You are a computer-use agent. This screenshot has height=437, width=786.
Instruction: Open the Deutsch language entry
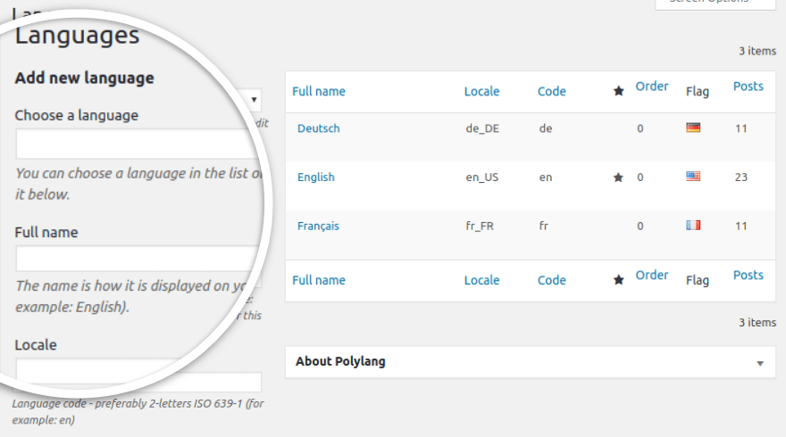coord(318,128)
